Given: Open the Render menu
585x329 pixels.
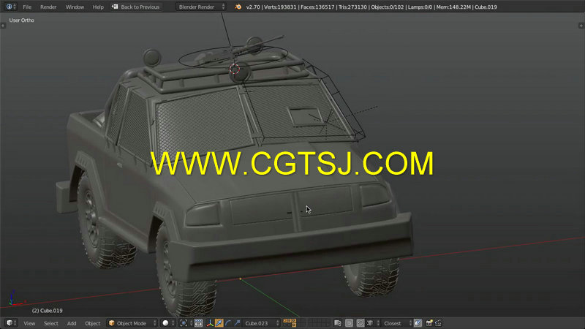Looking at the screenshot, I should 48,7.
